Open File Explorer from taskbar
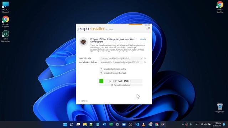The width and height of the screenshot is (228, 128). 85,124
